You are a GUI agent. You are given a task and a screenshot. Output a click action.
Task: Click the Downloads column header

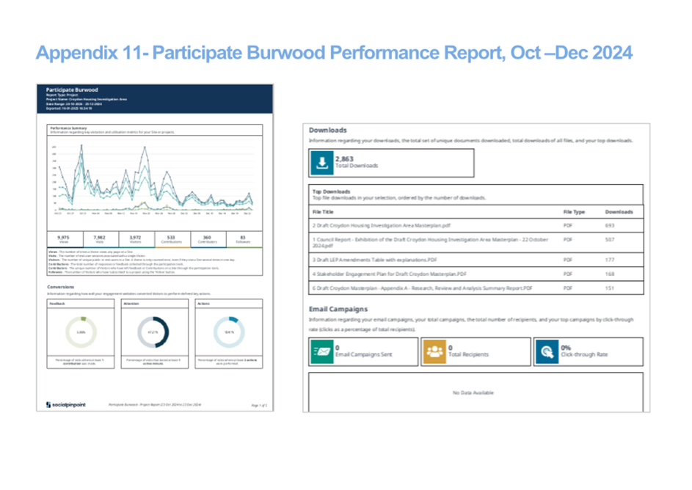pyautogui.click(x=619, y=212)
